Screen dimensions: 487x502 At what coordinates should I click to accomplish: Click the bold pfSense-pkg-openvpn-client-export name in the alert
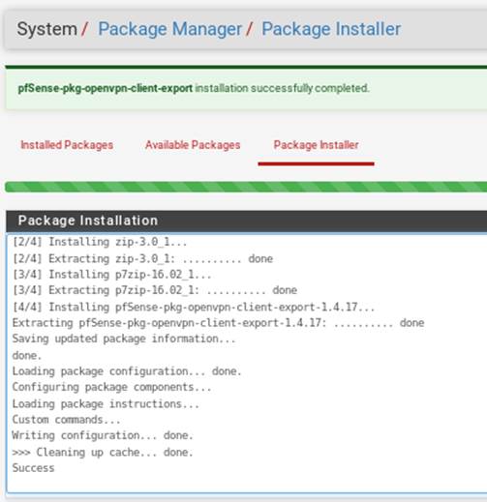click(x=105, y=88)
